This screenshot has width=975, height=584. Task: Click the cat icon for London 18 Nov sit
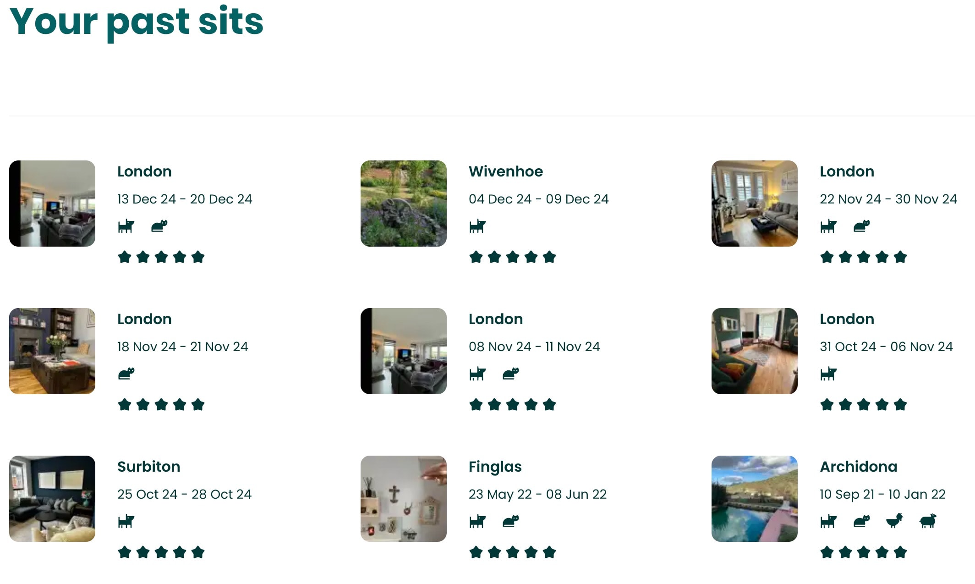[126, 374]
